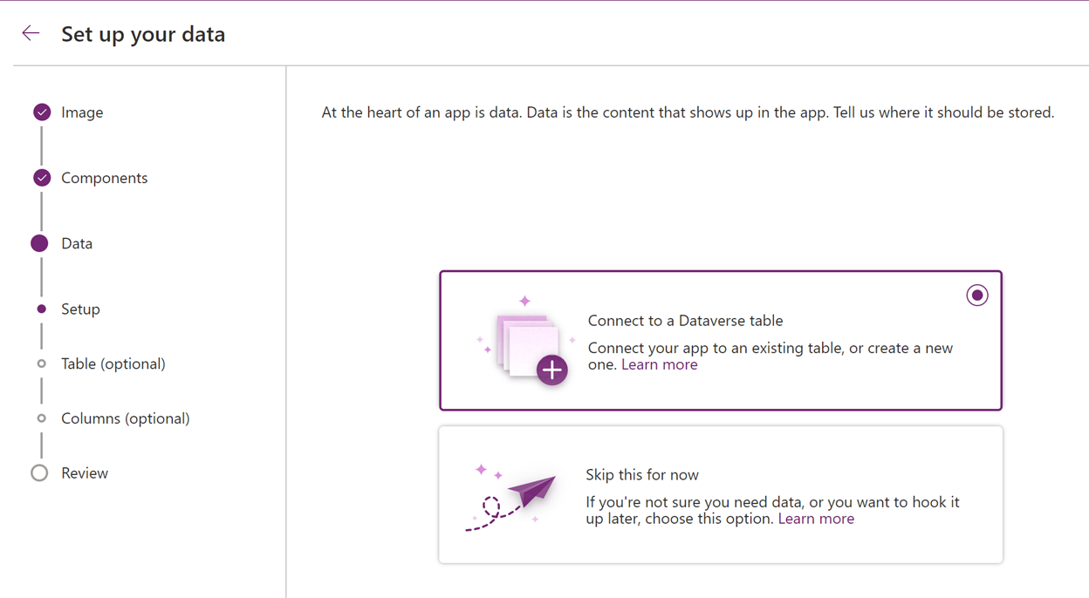Open the Columns (optional) step label
The width and height of the screenshot is (1089, 598).
[126, 418]
